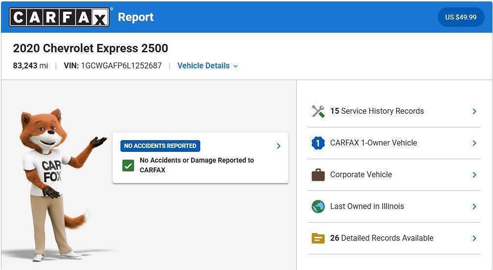The image size is (493, 270).
Task: Open arrow for Last Owned in Illinois
Action: pos(474,207)
